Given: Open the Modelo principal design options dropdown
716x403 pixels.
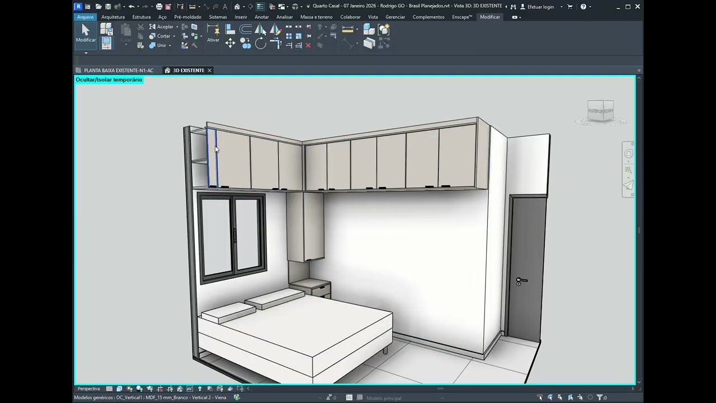Looking at the screenshot, I should tap(403, 398).
